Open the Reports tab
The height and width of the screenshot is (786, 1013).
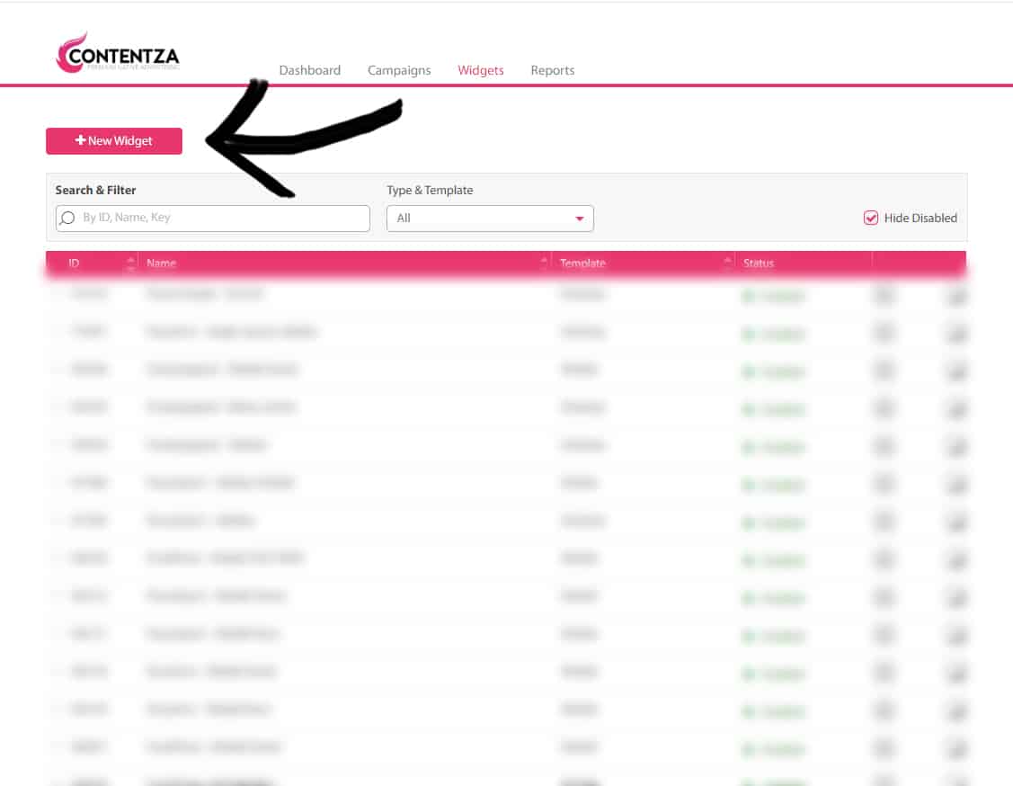553,70
